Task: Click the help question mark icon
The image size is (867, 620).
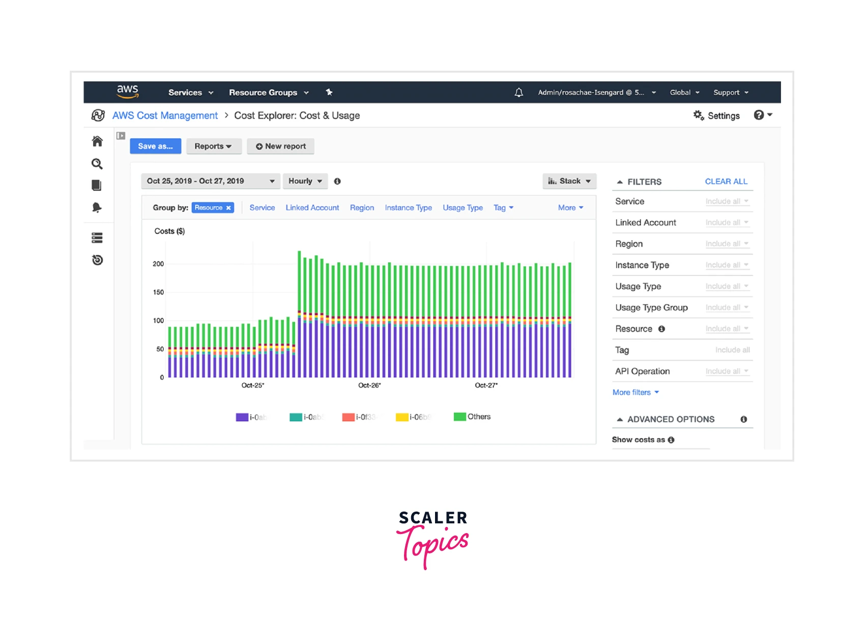Action: point(759,115)
